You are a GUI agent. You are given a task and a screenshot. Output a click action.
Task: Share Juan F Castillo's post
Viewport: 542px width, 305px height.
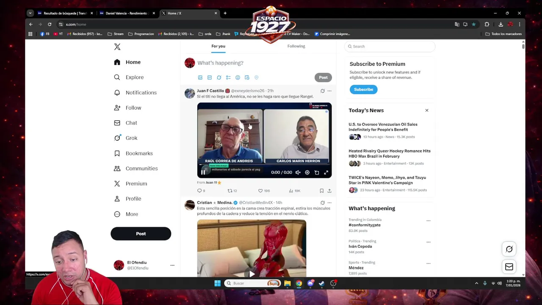(329, 191)
